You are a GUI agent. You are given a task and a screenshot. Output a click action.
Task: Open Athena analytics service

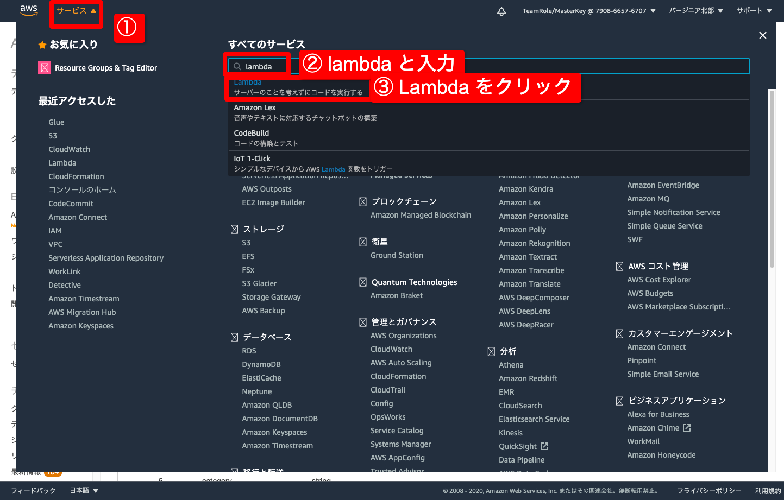[x=511, y=365]
